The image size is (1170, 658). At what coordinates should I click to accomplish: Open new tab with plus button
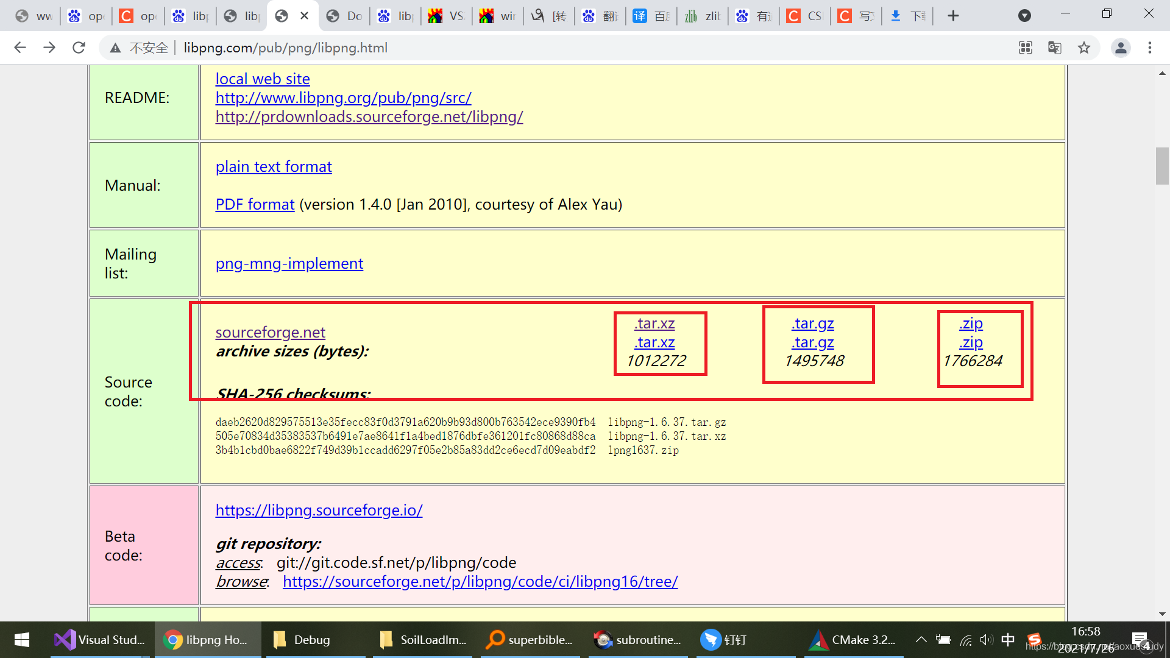(954, 16)
